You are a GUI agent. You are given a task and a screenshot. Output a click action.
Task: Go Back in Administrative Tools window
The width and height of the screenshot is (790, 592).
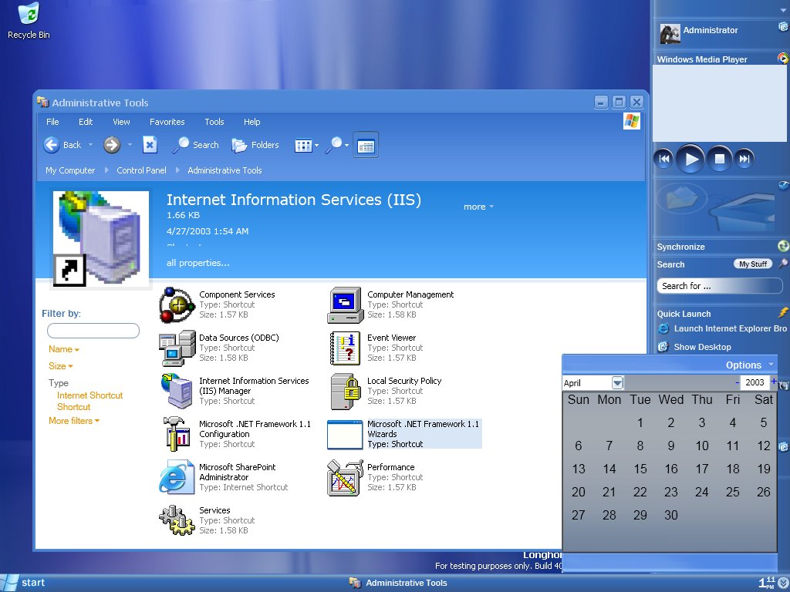pyautogui.click(x=62, y=145)
